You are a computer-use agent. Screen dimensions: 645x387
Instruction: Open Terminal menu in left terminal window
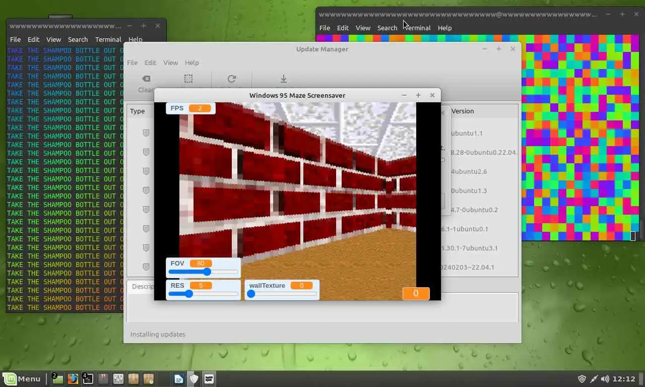[108, 39]
